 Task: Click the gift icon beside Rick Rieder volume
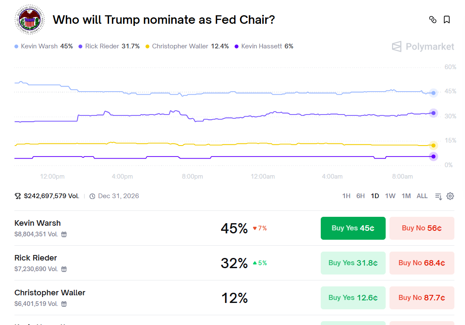point(64,269)
